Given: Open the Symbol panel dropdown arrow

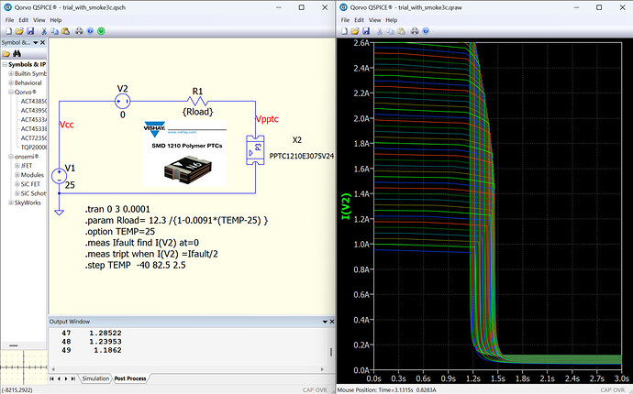Looking at the screenshot, I should [x=36, y=43].
